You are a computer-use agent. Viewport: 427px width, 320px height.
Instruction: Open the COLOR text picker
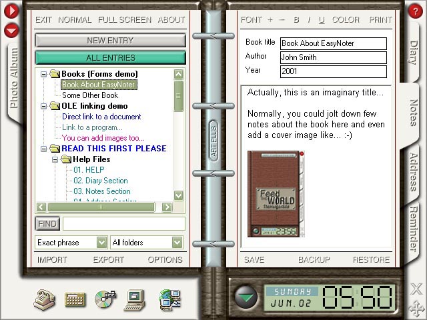345,20
